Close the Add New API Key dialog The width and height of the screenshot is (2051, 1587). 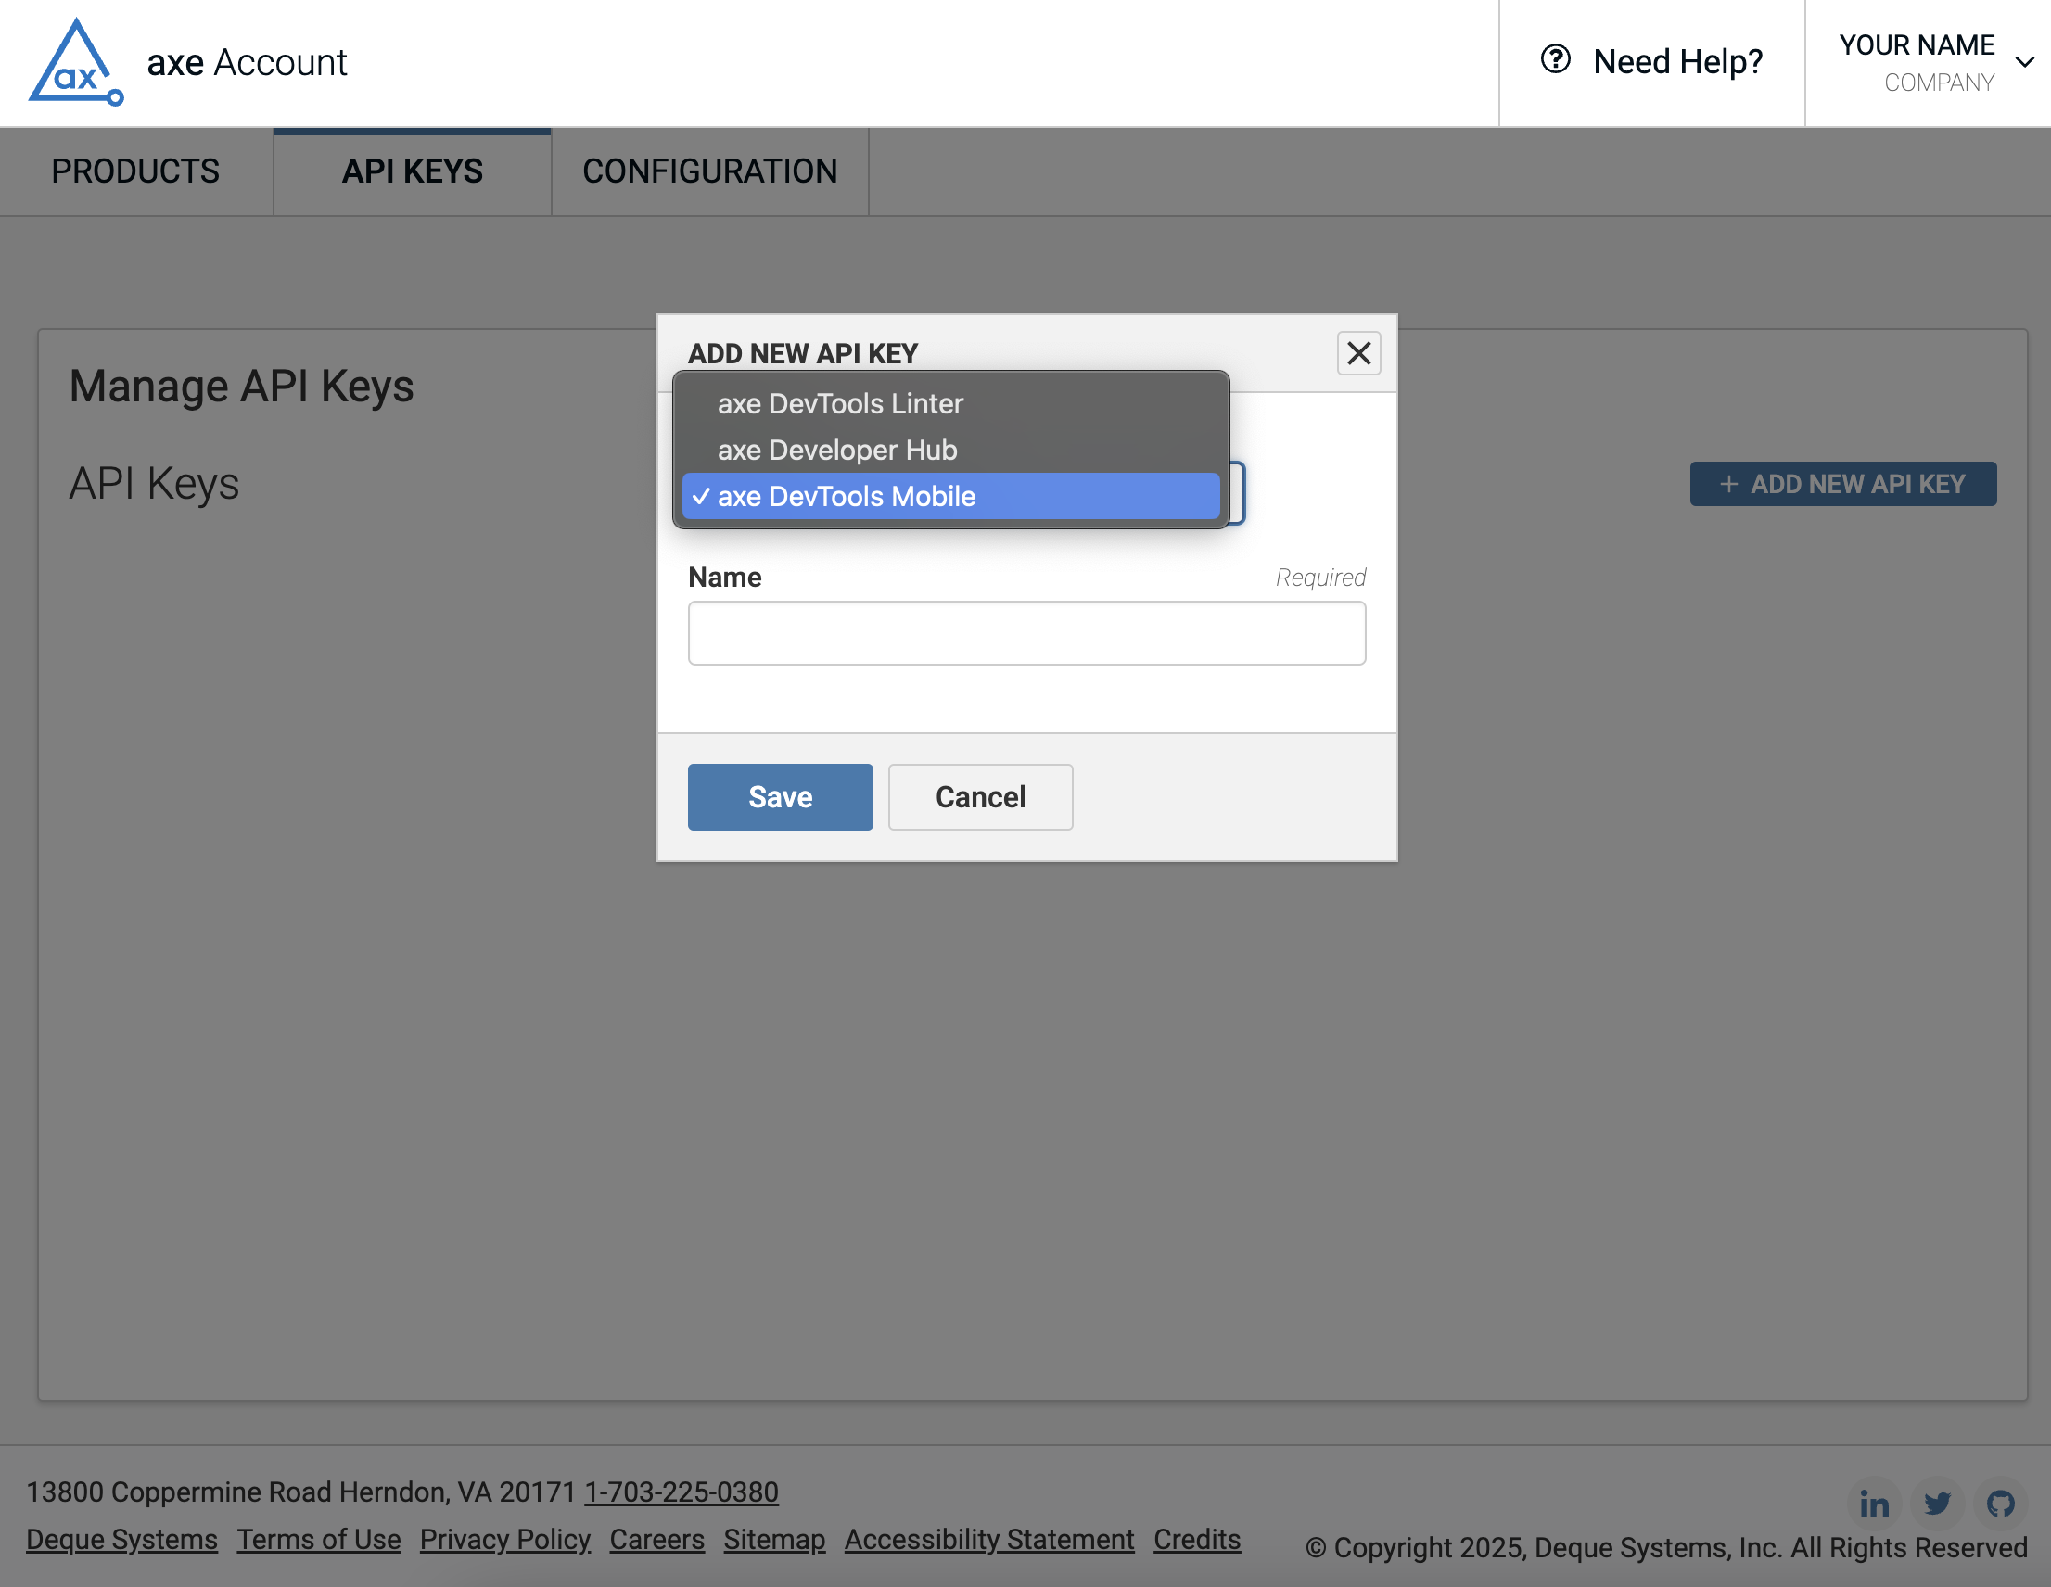tap(1358, 353)
